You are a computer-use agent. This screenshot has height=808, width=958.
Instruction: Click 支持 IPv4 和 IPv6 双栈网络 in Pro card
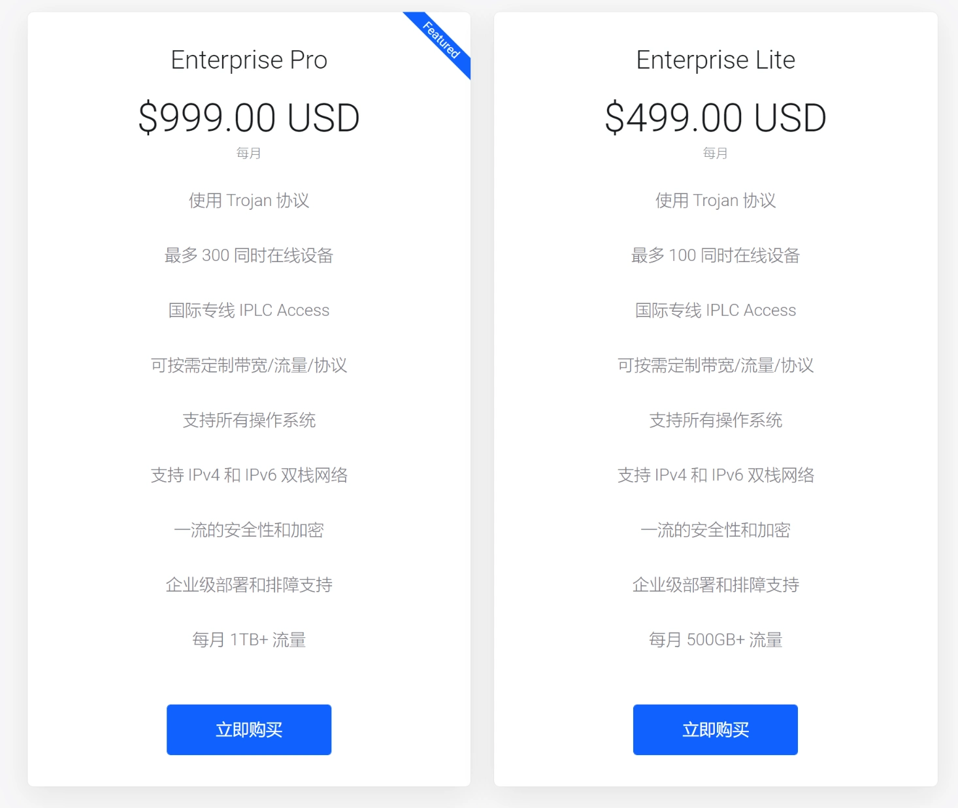click(248, 475)
